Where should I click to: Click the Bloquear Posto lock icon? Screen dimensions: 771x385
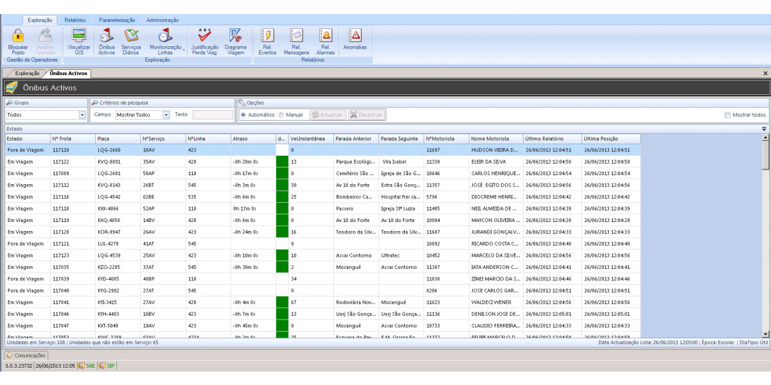(x=18, y=36)
